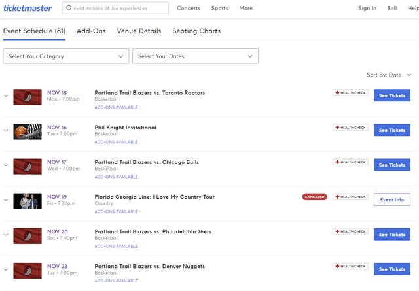Open Portland Trail Blazers vs. Toronto Raptors title
Viewport: 419px width, 291px height.
tap(150, 93)
